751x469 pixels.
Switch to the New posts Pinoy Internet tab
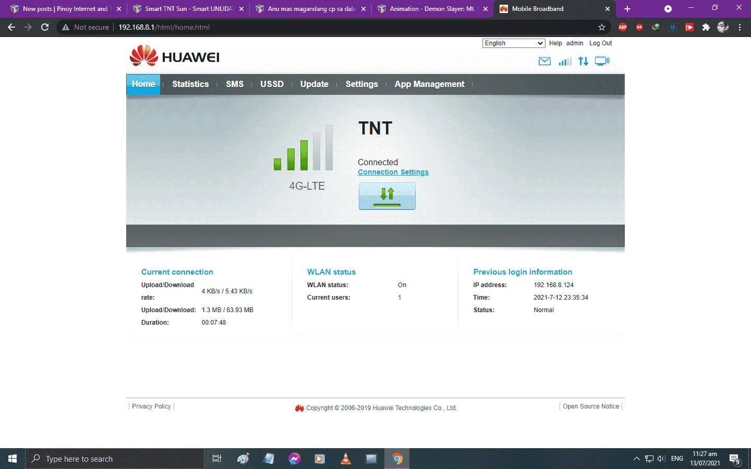(x=65, y=9)
